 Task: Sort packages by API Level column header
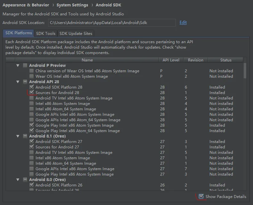[x=171, y=60]
